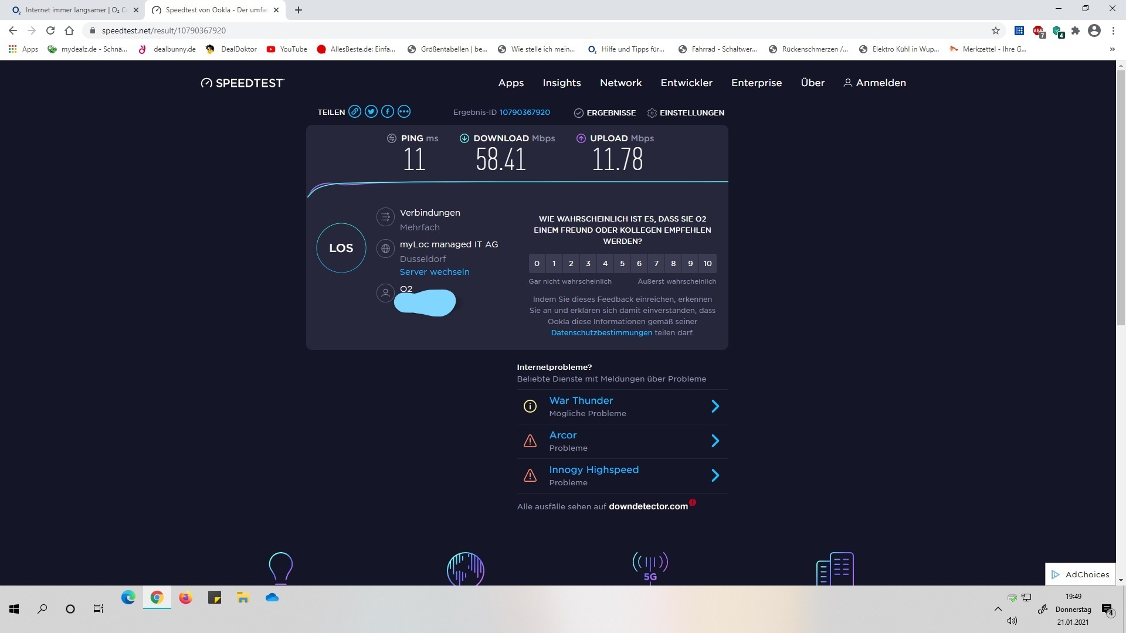Start the test with LOS button
This screenshot has height=633, width=1126.
point(341,248)
